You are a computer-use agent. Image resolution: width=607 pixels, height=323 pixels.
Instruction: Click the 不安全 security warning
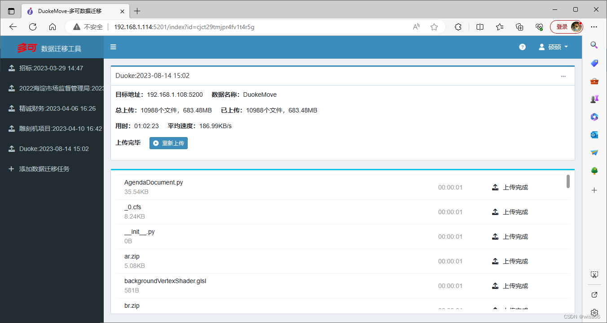point(89,27)
